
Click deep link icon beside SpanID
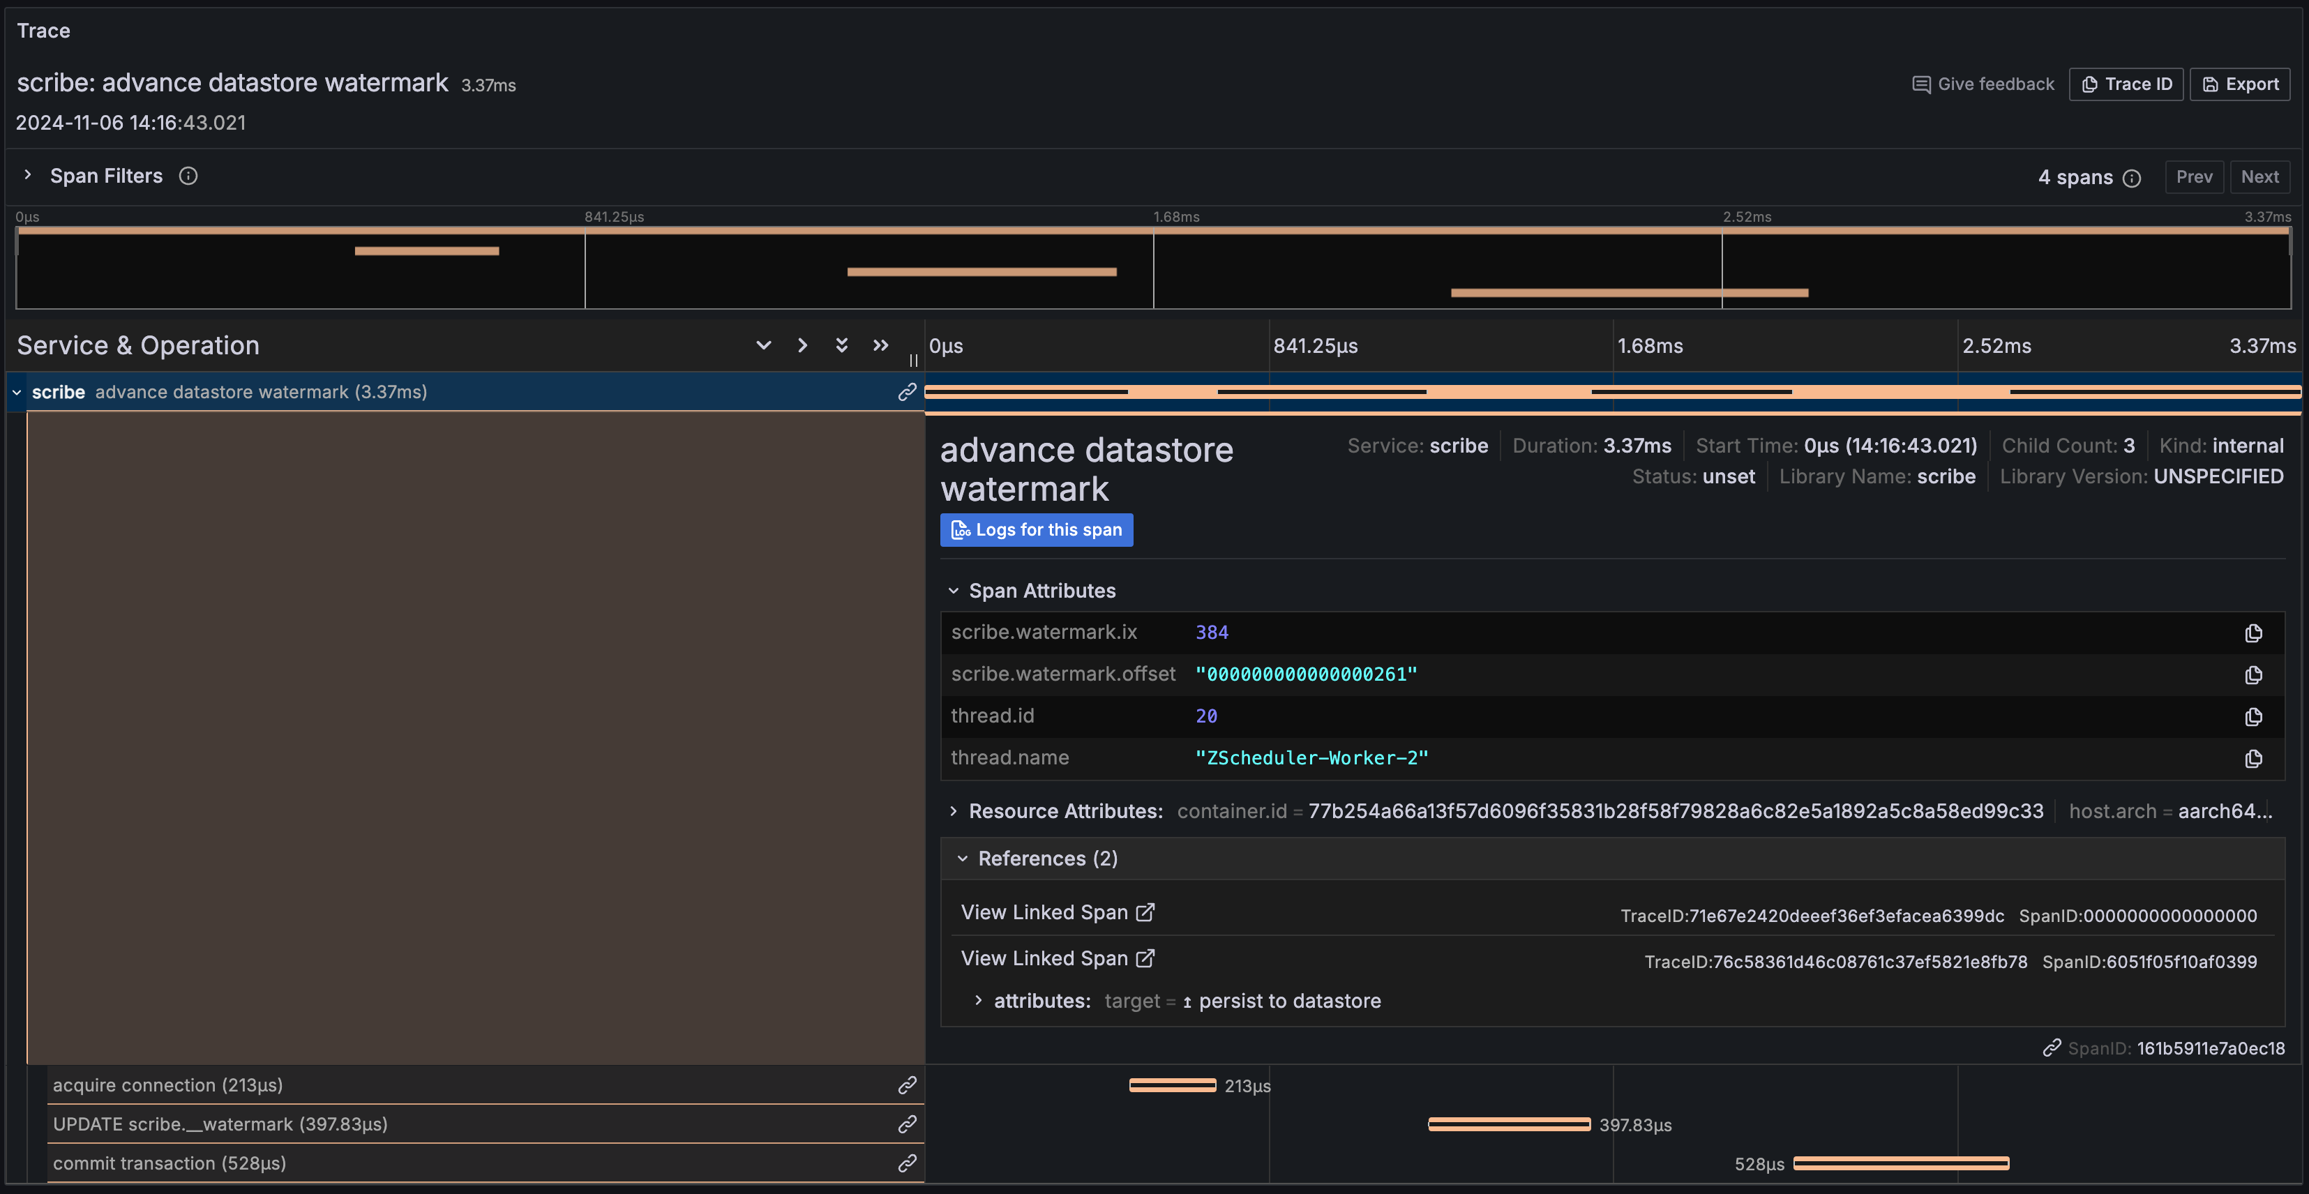coord(2052,1048)
